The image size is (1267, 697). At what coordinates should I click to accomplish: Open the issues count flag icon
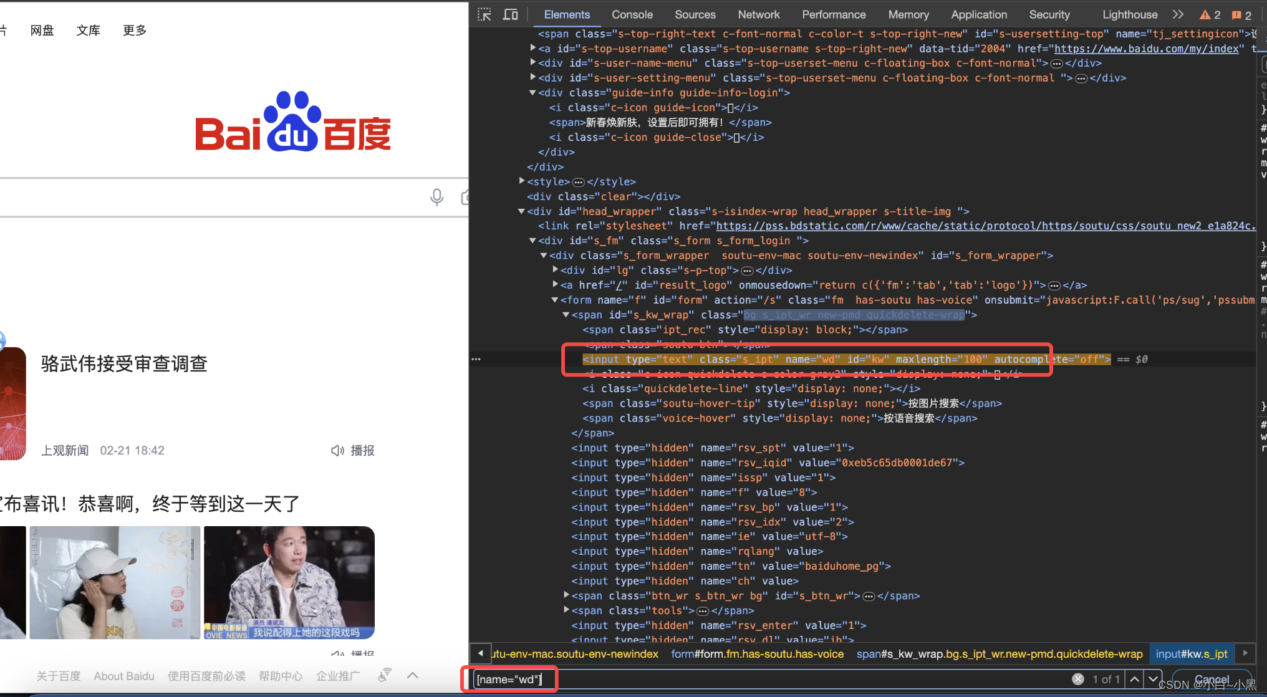(1241, 15)
